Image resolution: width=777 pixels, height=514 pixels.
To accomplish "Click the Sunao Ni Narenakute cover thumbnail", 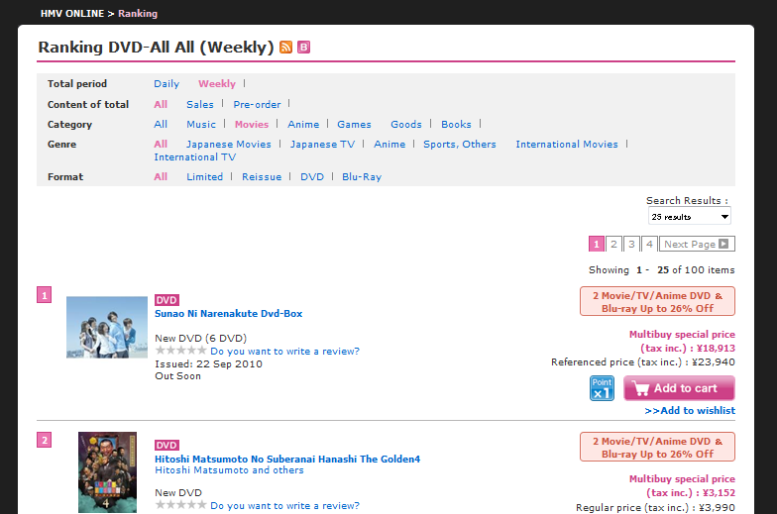I will click(x=107, y=327).
